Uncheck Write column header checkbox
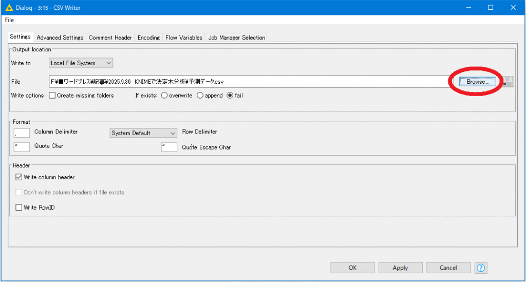 [x=20, y=177]
